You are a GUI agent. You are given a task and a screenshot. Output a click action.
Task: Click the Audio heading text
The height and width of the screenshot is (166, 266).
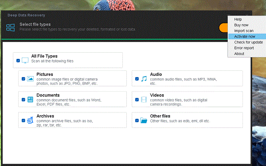tap(156, 74)
